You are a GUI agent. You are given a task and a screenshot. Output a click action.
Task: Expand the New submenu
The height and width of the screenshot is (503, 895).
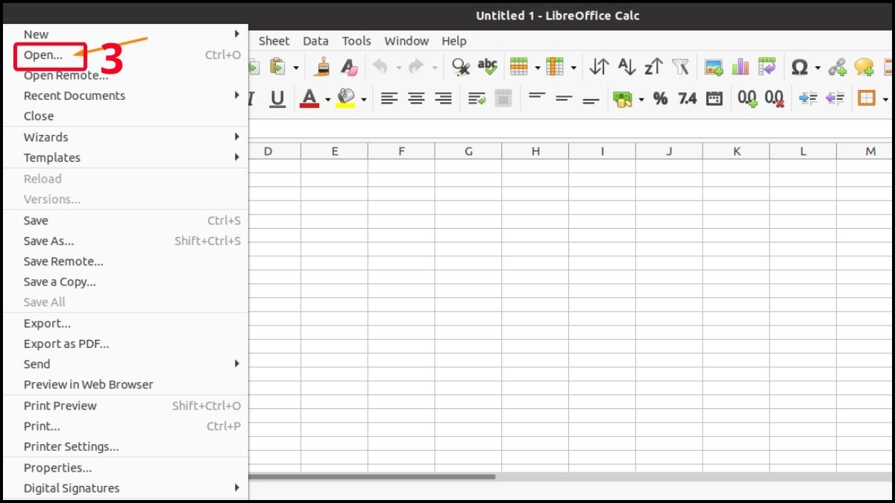[x=125, y=34]
